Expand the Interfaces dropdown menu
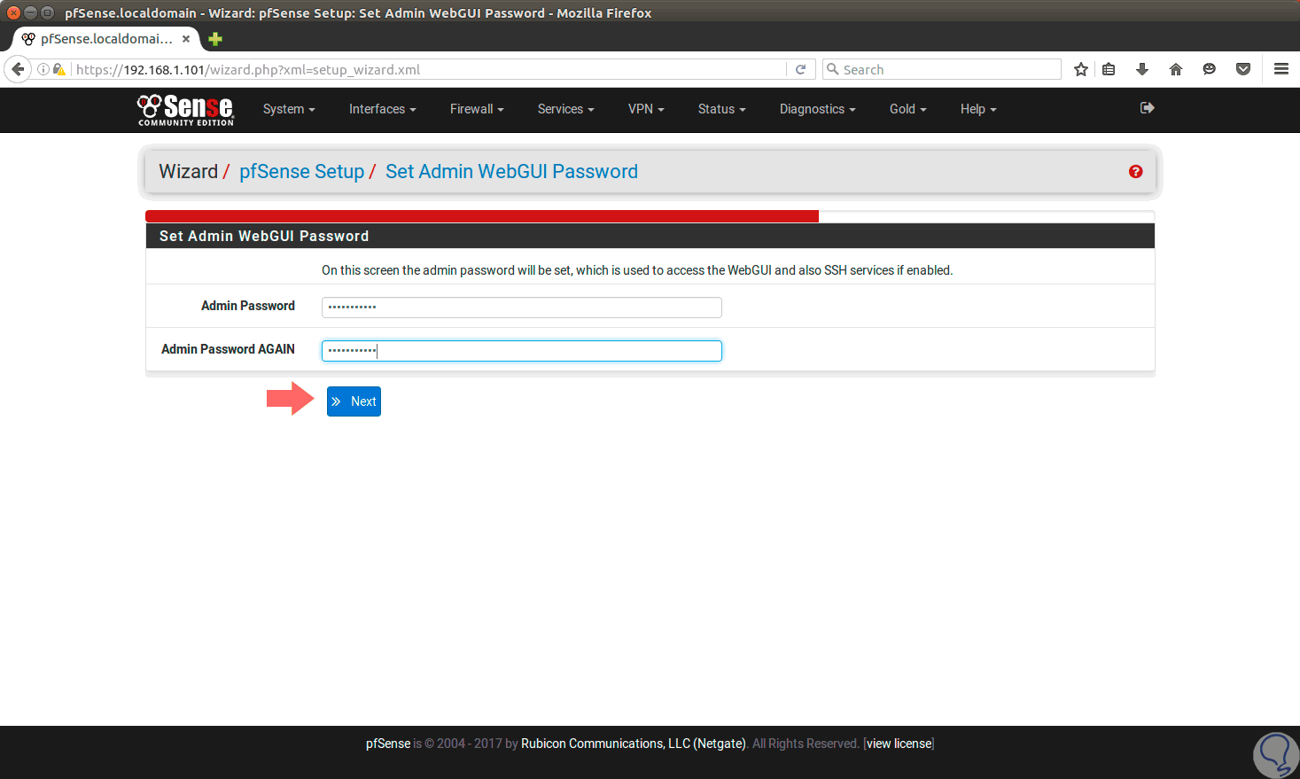This screenshot has width=1300, height=779. pyautogui.click(x=383, y=109)
